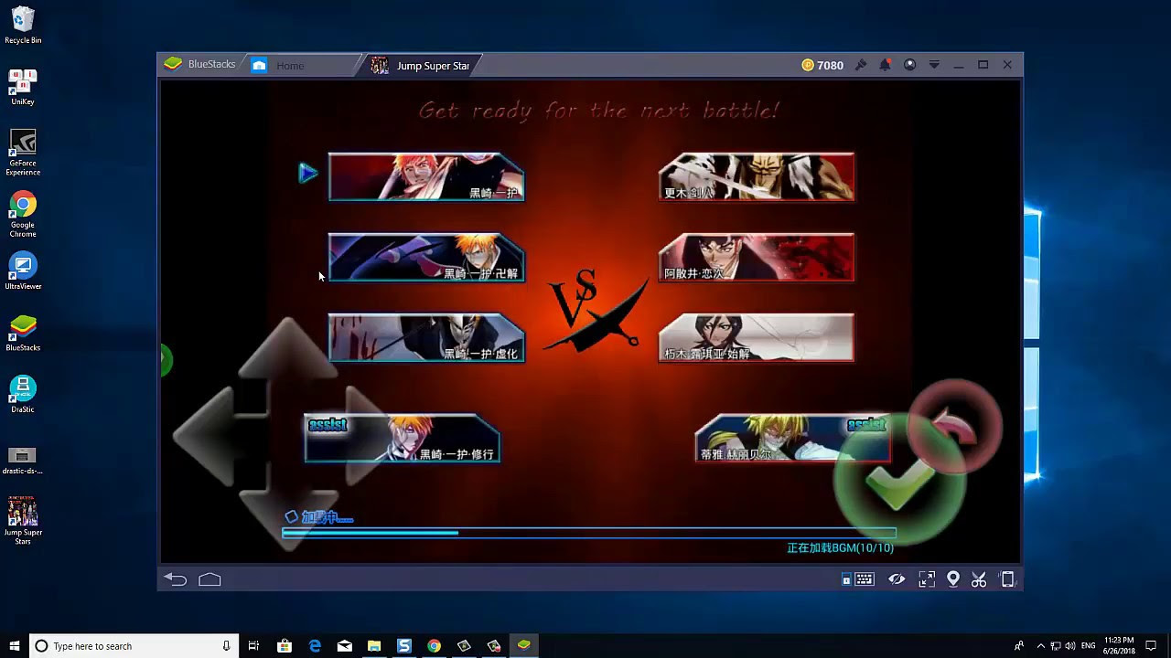Screen dimensions: 1171x658
Task: Expand the BlueStacks title bar dropdown menu
Action: coord(934,65)
